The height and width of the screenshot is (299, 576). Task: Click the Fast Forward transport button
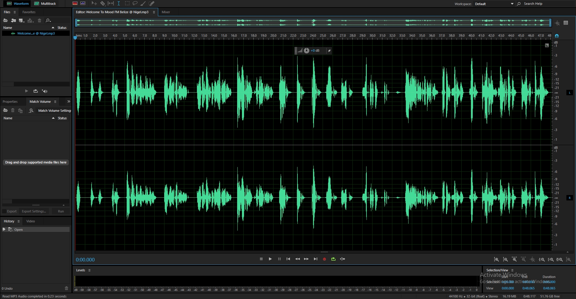click(306, 259)
